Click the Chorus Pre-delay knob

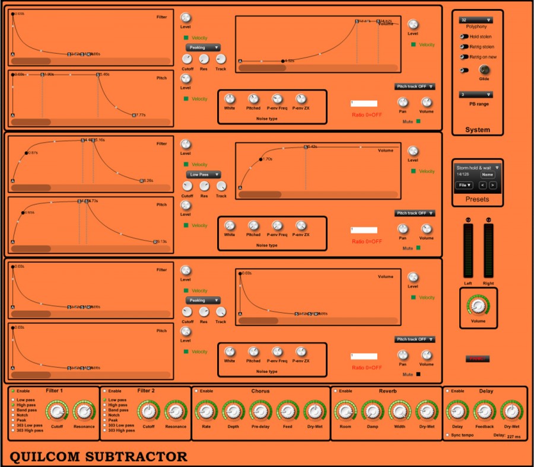(x=260, y=411)
